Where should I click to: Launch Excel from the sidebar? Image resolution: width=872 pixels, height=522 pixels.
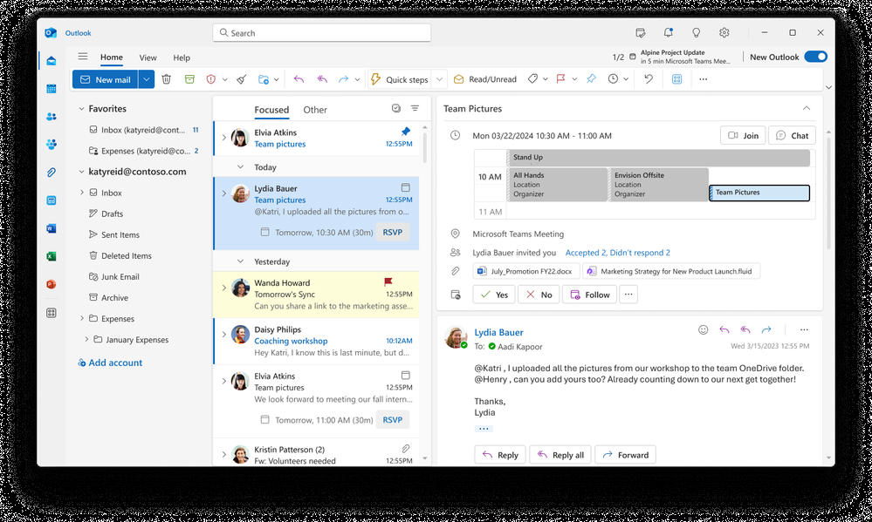click(x=51, y=256)
